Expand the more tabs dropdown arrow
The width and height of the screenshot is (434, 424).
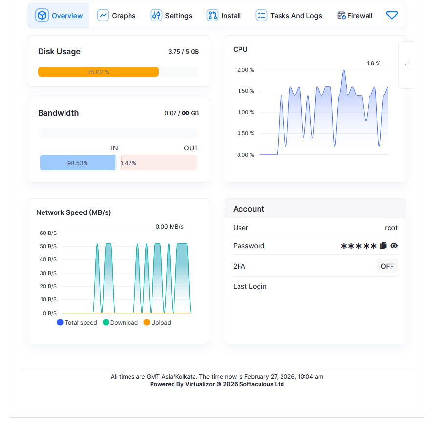tap(392, 16)
